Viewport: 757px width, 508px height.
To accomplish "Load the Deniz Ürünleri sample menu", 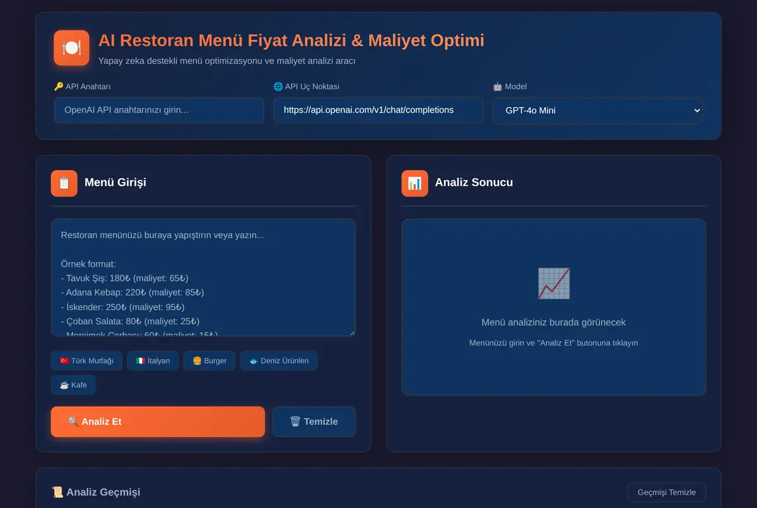I will [279, 361].
